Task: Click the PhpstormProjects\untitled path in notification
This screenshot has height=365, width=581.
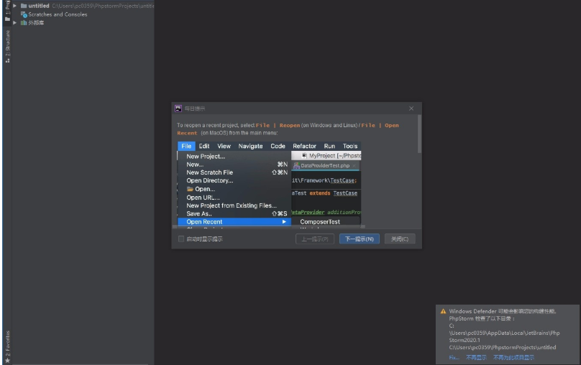Action: [503, 347]
